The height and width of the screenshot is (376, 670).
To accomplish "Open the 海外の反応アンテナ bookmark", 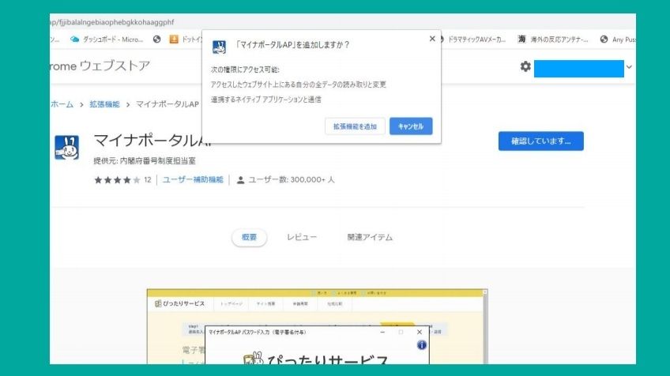I will click(x=553, y=39).
